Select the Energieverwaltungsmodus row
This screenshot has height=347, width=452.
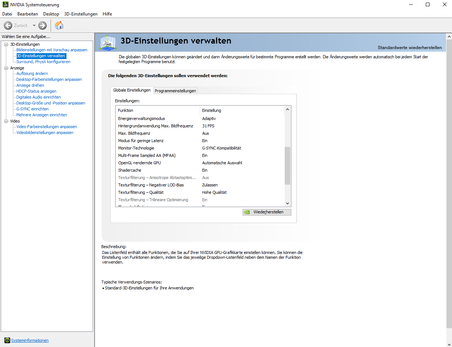coord(200,118)
